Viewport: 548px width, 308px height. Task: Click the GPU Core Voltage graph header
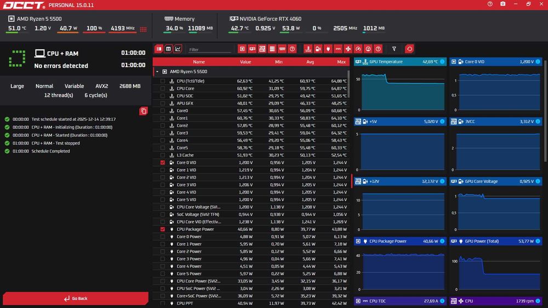tap(496, 182)
